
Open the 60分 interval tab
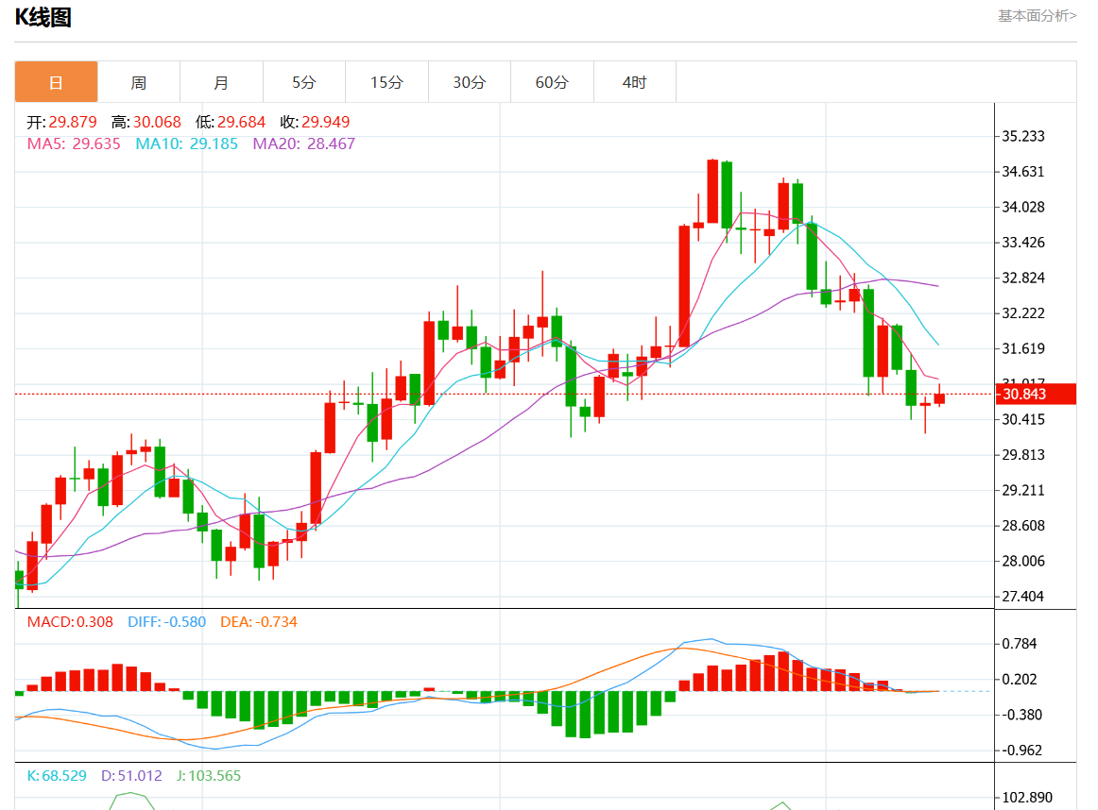point(552,82)
